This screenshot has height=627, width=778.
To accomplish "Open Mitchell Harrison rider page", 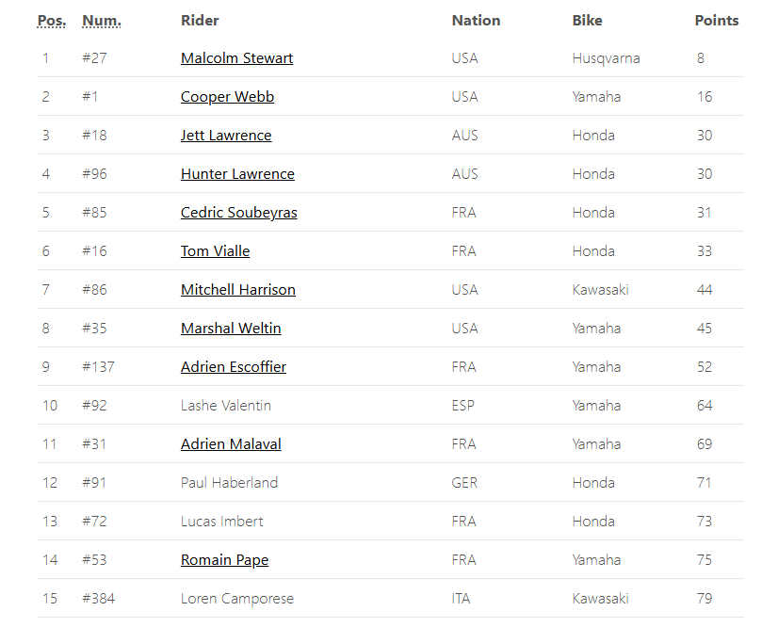I will click(237, 290).
